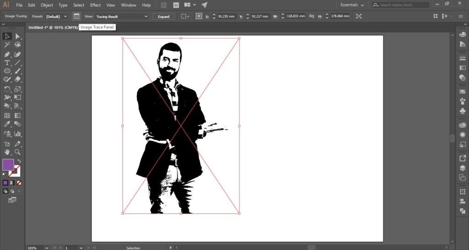Open the Window menu
Viewport: 469px width, 250px height.
click(128, 5)
